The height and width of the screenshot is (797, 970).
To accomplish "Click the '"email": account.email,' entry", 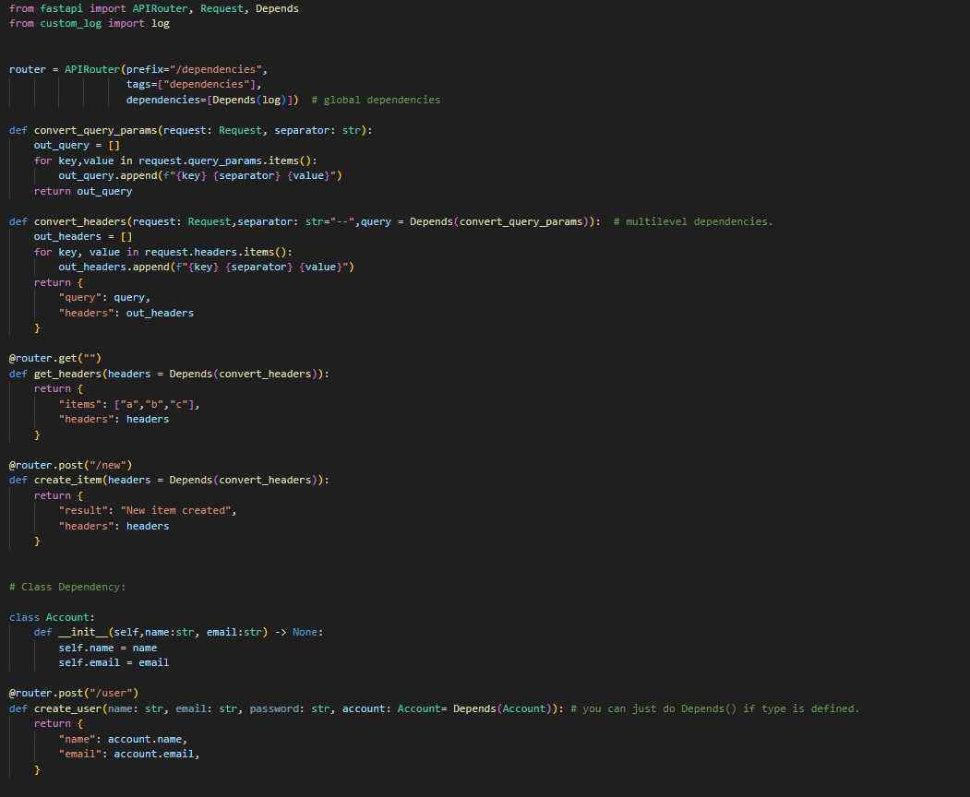I will (x=128, y=754).
